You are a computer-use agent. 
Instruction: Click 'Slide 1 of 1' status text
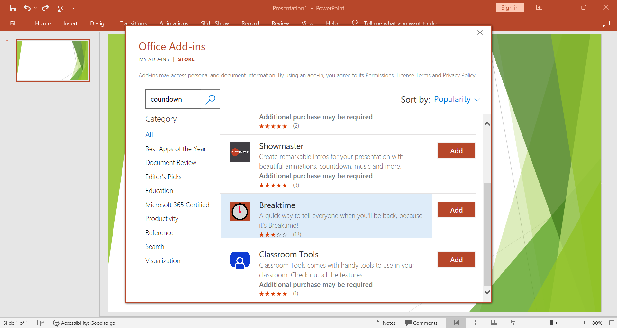click(x=15, y=323)
